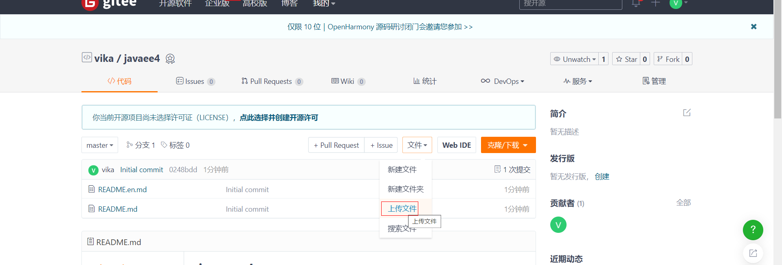The width and height of the screenshot is (782, 265).
Task: Open the OpenHarmony invitation link
Action: tap(380, 27)
